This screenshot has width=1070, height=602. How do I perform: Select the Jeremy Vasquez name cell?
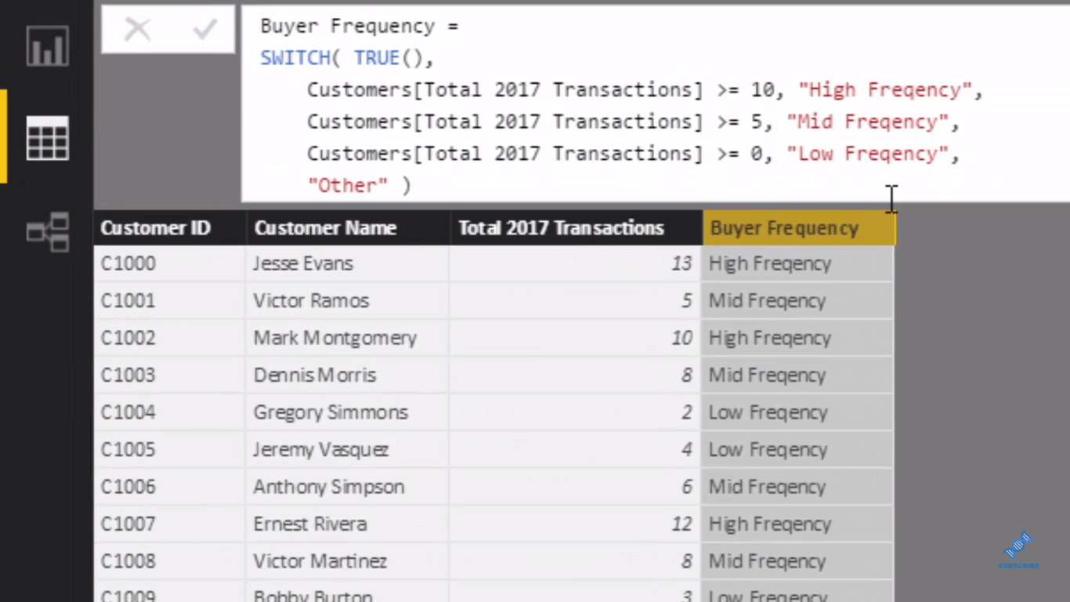point(348,450)
